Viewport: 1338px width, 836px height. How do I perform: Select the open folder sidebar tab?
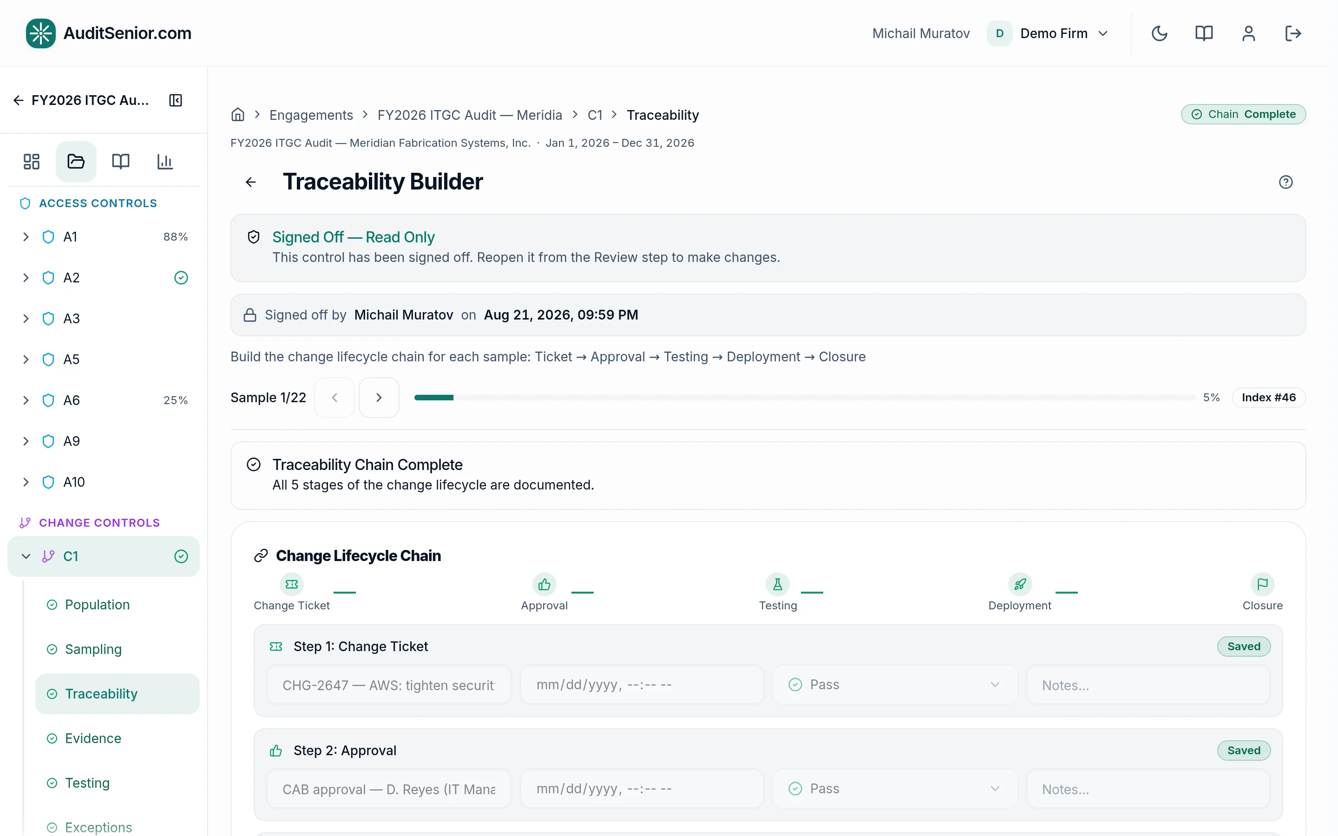point(76,162)
